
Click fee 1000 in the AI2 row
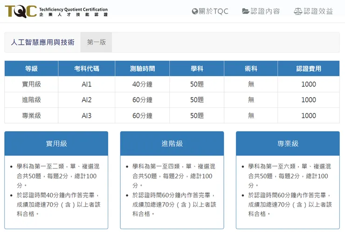[x=309, y=100]
